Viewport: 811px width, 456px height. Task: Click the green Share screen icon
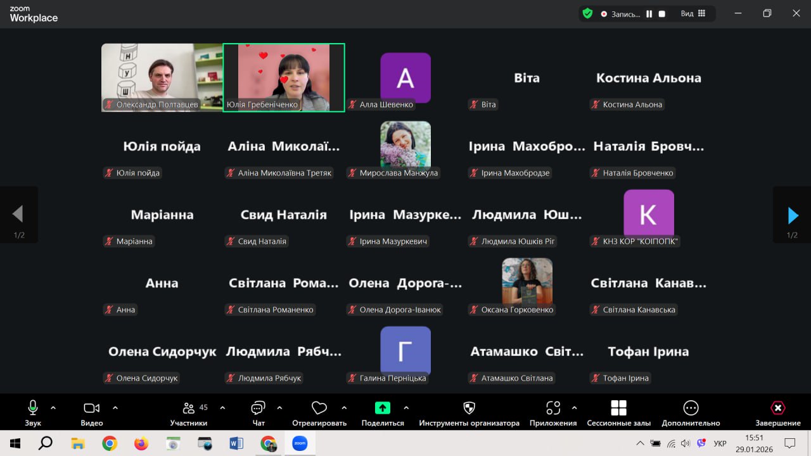pos(383,408)
